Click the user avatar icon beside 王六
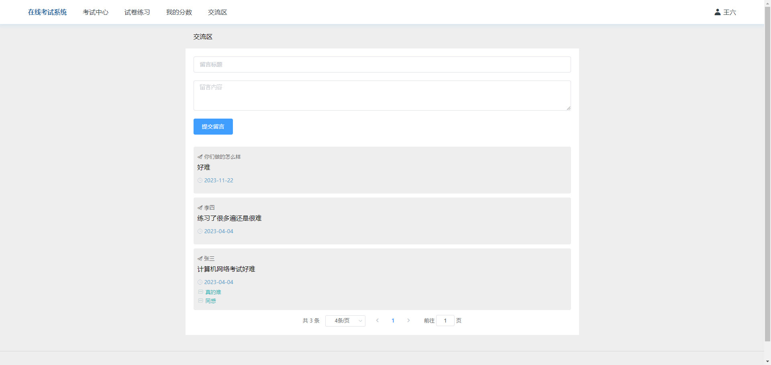Viewport: 771px width, 365px height. pos(718,12)
